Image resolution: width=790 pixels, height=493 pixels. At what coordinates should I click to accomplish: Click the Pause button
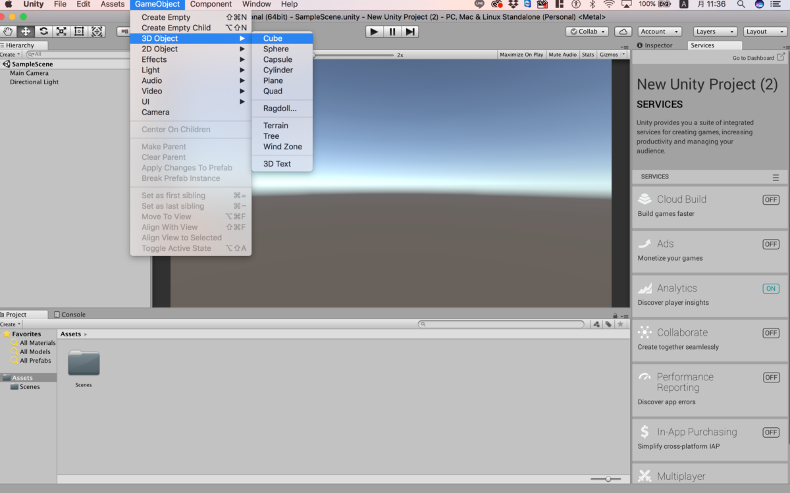(x=392, y=31)
